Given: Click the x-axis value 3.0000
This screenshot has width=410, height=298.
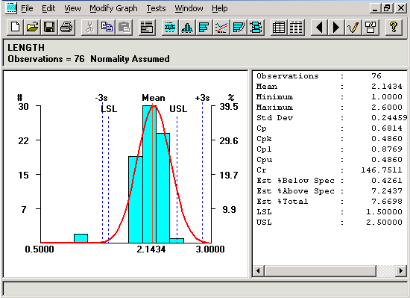Looking at the screenshot, I should [x=210, y=249].
